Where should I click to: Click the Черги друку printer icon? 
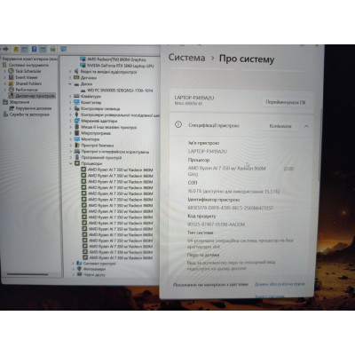coord(79,274)
